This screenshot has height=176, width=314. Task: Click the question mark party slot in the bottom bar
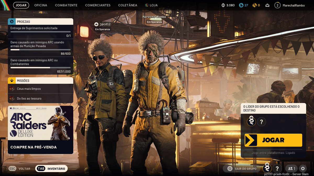click(x=277, y=168)
